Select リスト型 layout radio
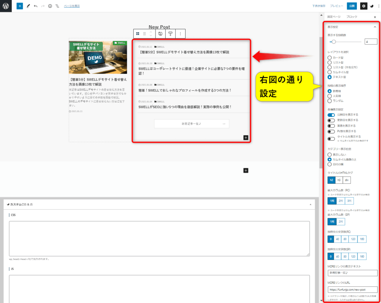This screenshot has height=303, width=381. (x=330, y=62)
